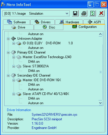Screen dimensions: 108x135
Task: Switch to the Drivers tab
Action: [43, 22]
